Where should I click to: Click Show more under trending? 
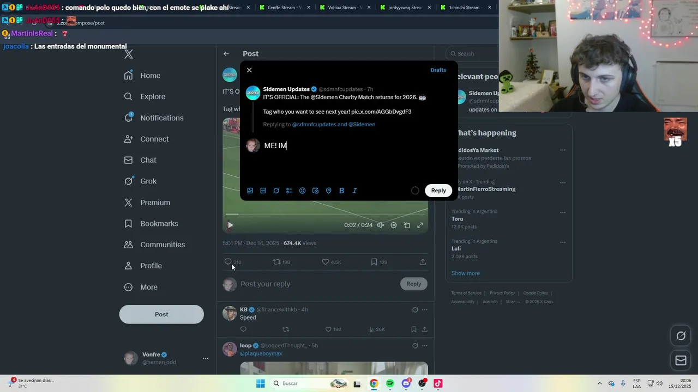click(465, 273)
